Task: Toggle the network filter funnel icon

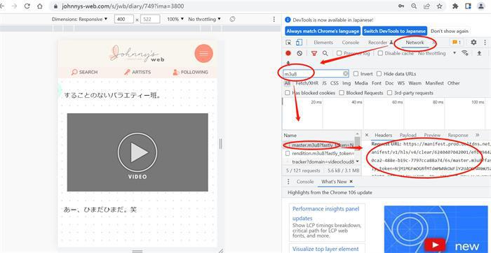Action: pyautogui.click(x=314, y=53)
